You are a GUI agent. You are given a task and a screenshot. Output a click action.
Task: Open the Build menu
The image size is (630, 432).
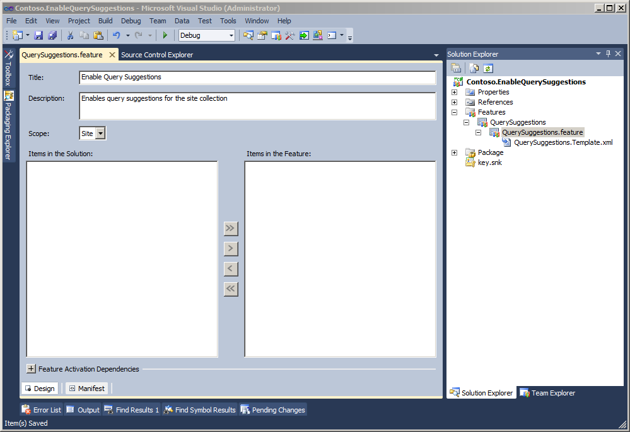[105, 21]
